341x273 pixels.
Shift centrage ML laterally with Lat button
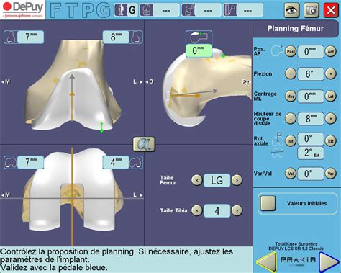click(331, 97)
